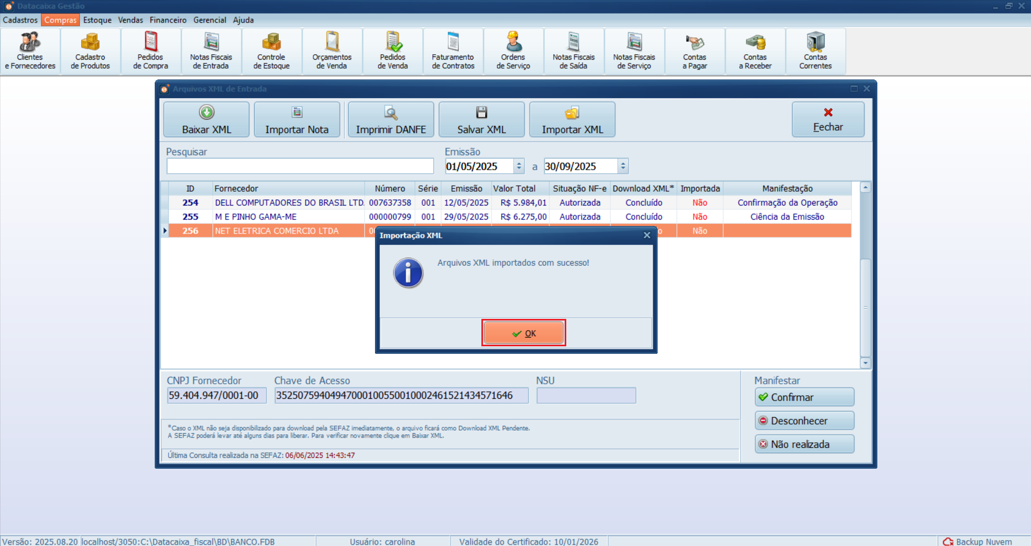
Task: Click the end date field 30/09/2025
Action: click(580, 166)
